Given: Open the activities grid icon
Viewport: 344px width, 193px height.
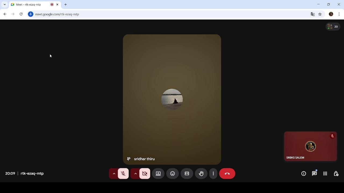Looking at the screenshot, I should 325,174.
